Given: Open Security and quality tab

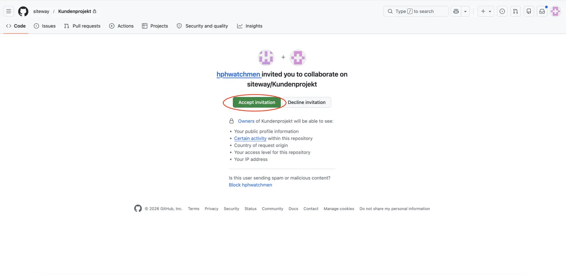Looking at the screenshot, I should click(x=202, y=26).
